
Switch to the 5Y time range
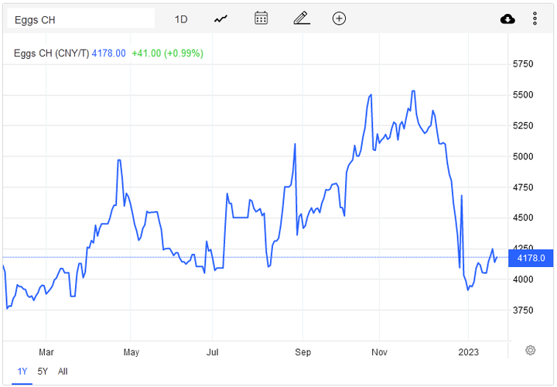point(43,372)
